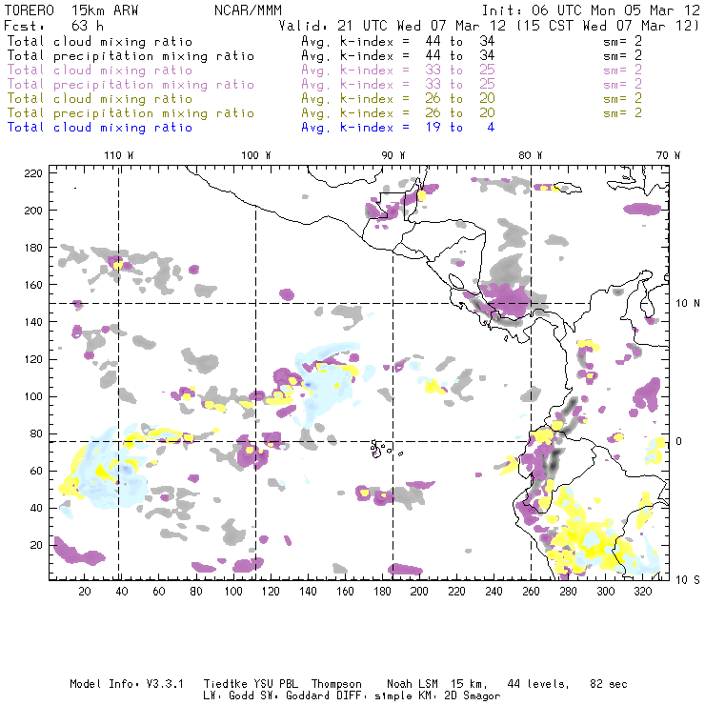The image size is (705, 705).
Task: Click the '140' value on the horizontal axis
Action: [308, 592]
